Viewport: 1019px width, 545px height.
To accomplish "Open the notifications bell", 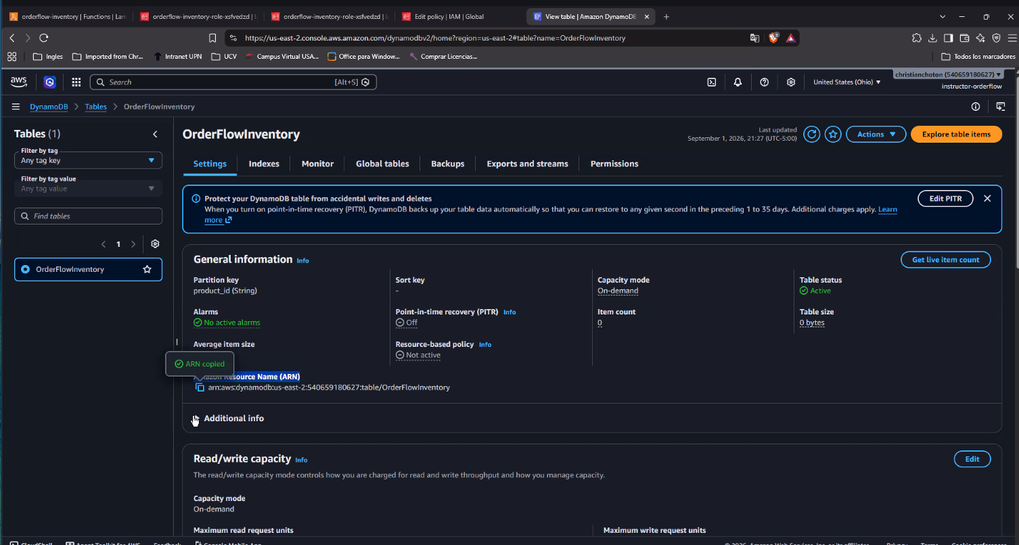I will click(738, 82).
